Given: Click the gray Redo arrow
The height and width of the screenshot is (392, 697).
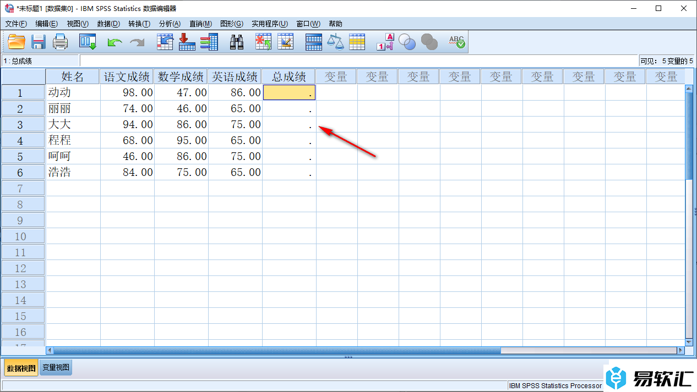Looking at the screenshot, I should point(137,42).
